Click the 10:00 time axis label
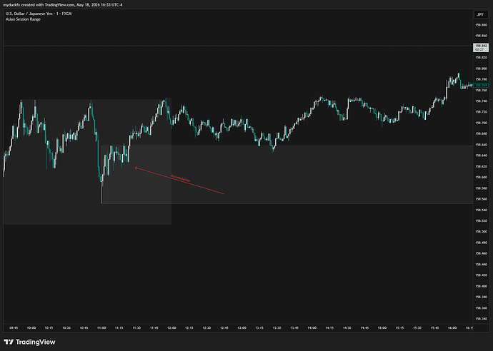 coord(31,327)
